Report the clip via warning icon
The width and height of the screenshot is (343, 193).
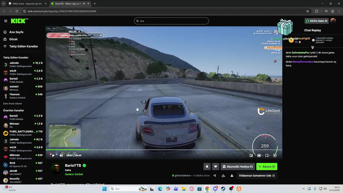[x=232, y=176]
